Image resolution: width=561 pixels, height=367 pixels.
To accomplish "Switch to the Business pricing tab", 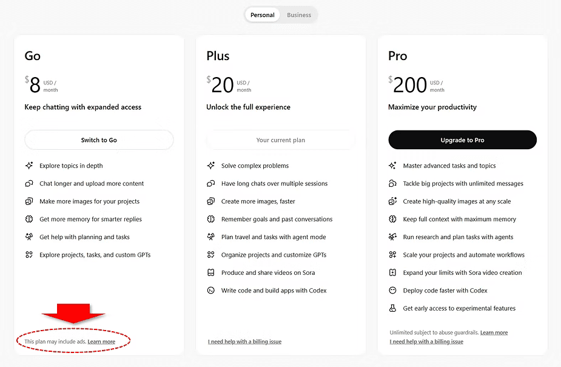I will [299, 15].
